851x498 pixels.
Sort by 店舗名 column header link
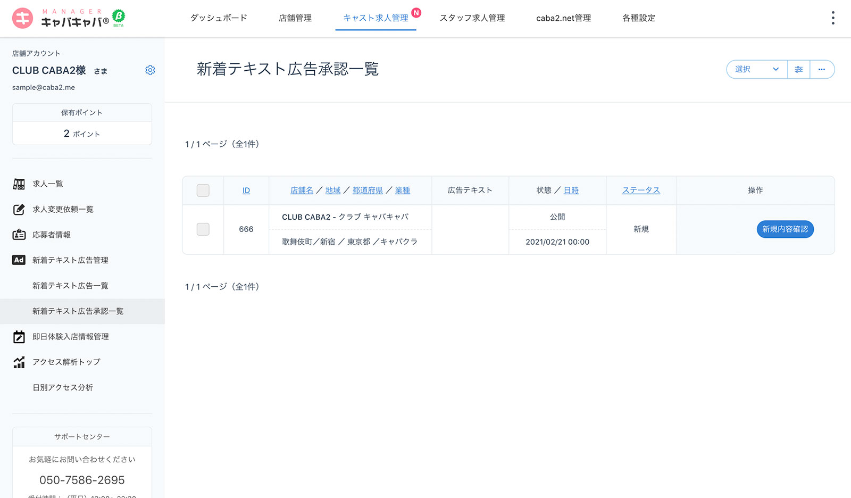302,190
